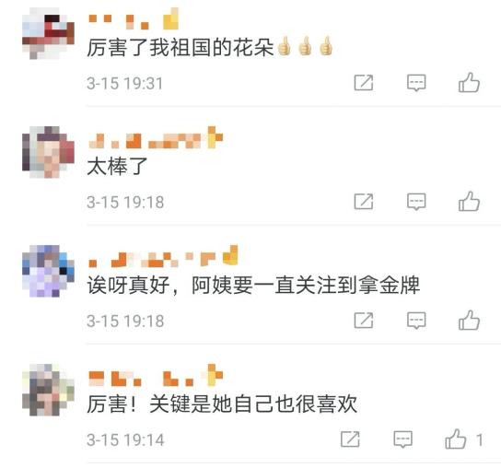Viewport: 501px width, 468px height.
Task: Open username above 诶呀真好 comment
Action: click(x=163, y=256)
